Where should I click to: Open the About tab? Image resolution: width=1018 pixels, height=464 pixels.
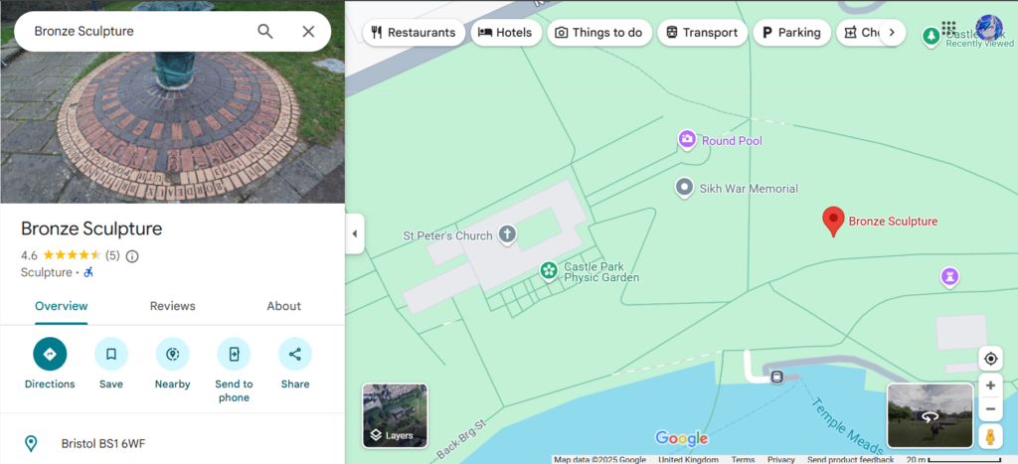click(283, 306)
